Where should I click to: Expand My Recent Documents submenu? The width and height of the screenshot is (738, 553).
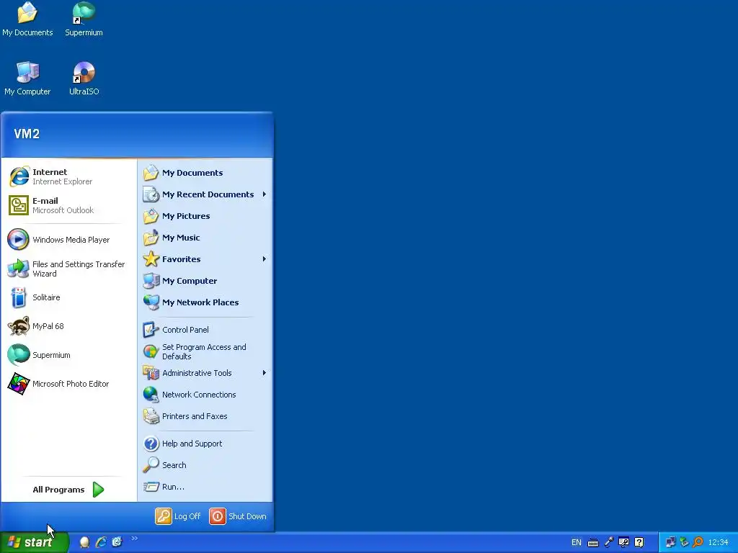(x=205, y=194)
